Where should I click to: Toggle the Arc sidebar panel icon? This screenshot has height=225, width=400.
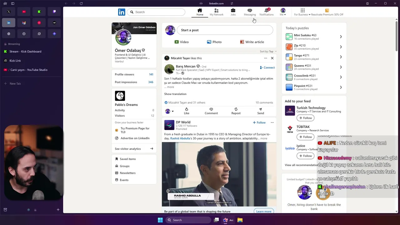tap(12, 3)
